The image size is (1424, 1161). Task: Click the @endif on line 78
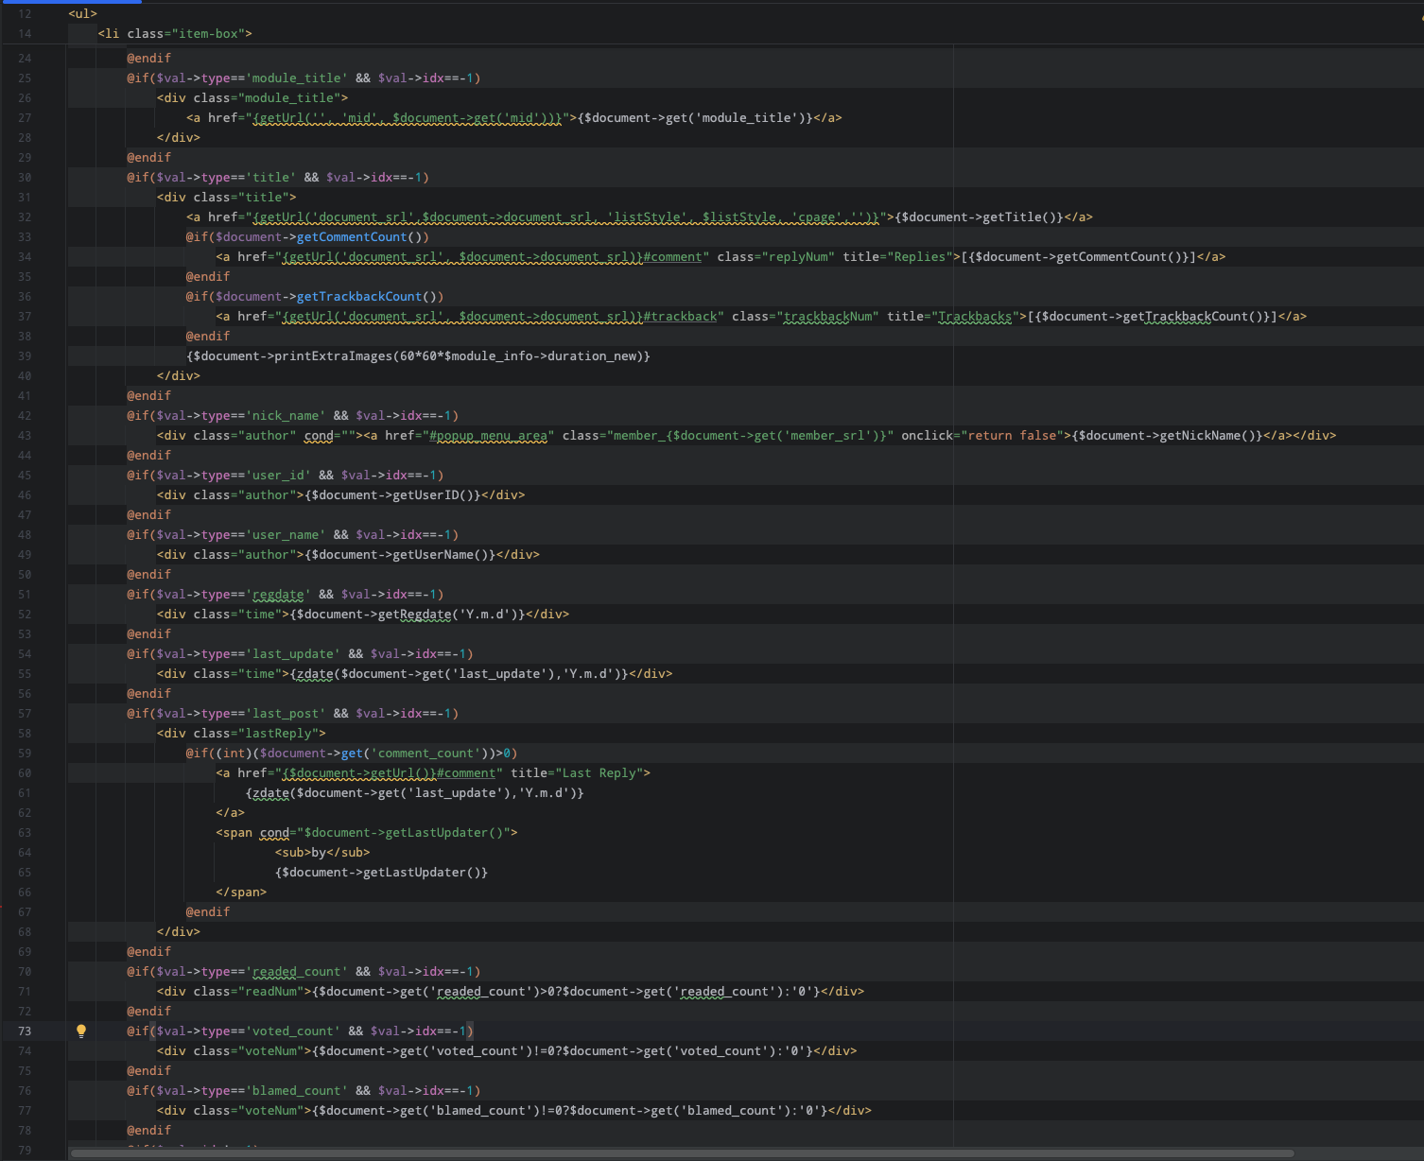[149, 1131]
